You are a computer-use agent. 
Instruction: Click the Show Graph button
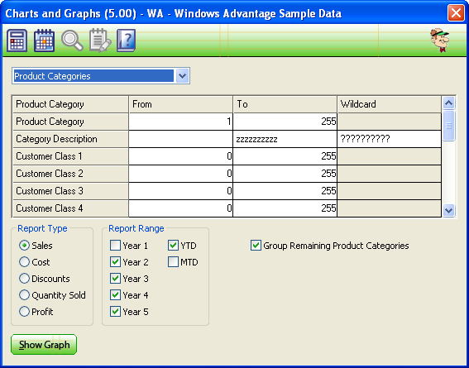[x=44, y=344]
